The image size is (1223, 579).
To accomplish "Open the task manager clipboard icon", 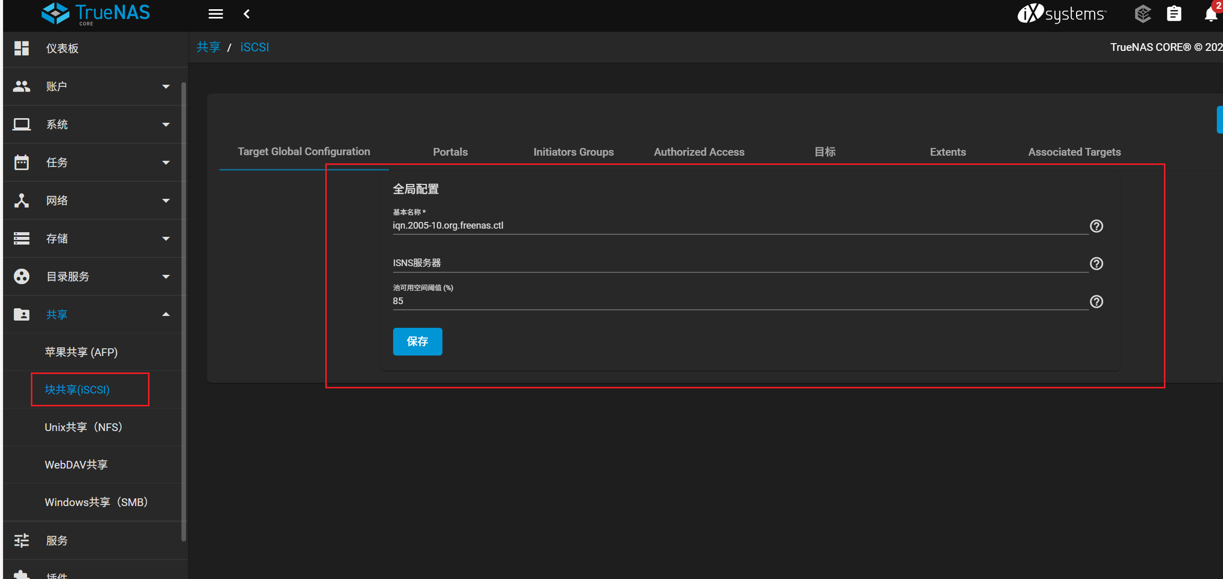I will pyautogui.click(x=1174, y=14).
